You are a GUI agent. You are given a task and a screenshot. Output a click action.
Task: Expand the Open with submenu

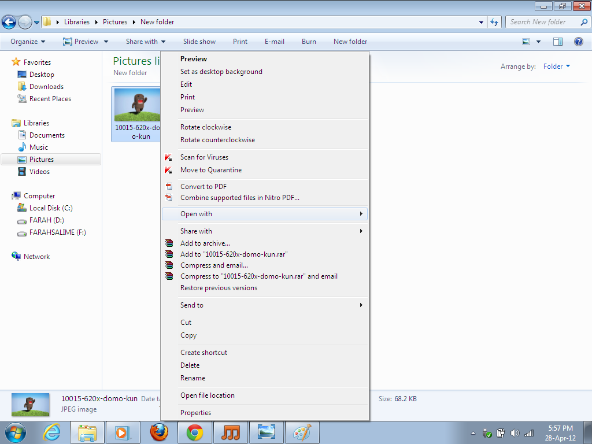[x=265, y=214]
